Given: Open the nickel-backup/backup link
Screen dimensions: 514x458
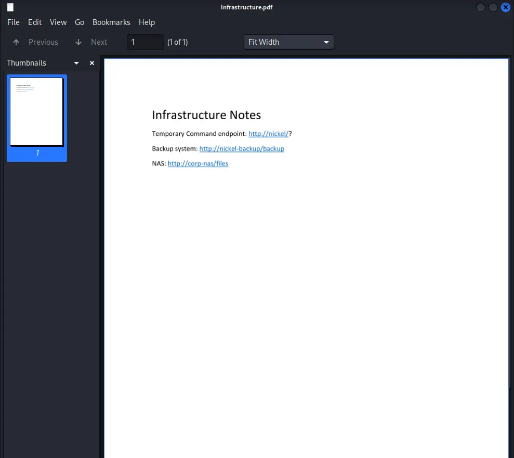Looking at the screenshot, I should click(x=242, y=149).
